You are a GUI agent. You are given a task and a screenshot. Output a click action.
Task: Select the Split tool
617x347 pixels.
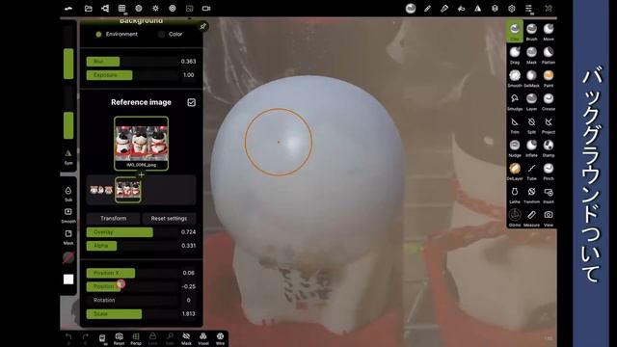[x=531, y=124]
